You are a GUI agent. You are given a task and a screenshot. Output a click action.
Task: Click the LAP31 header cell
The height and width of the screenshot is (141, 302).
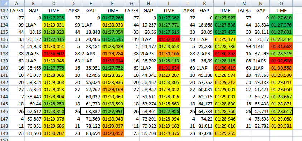16,11
